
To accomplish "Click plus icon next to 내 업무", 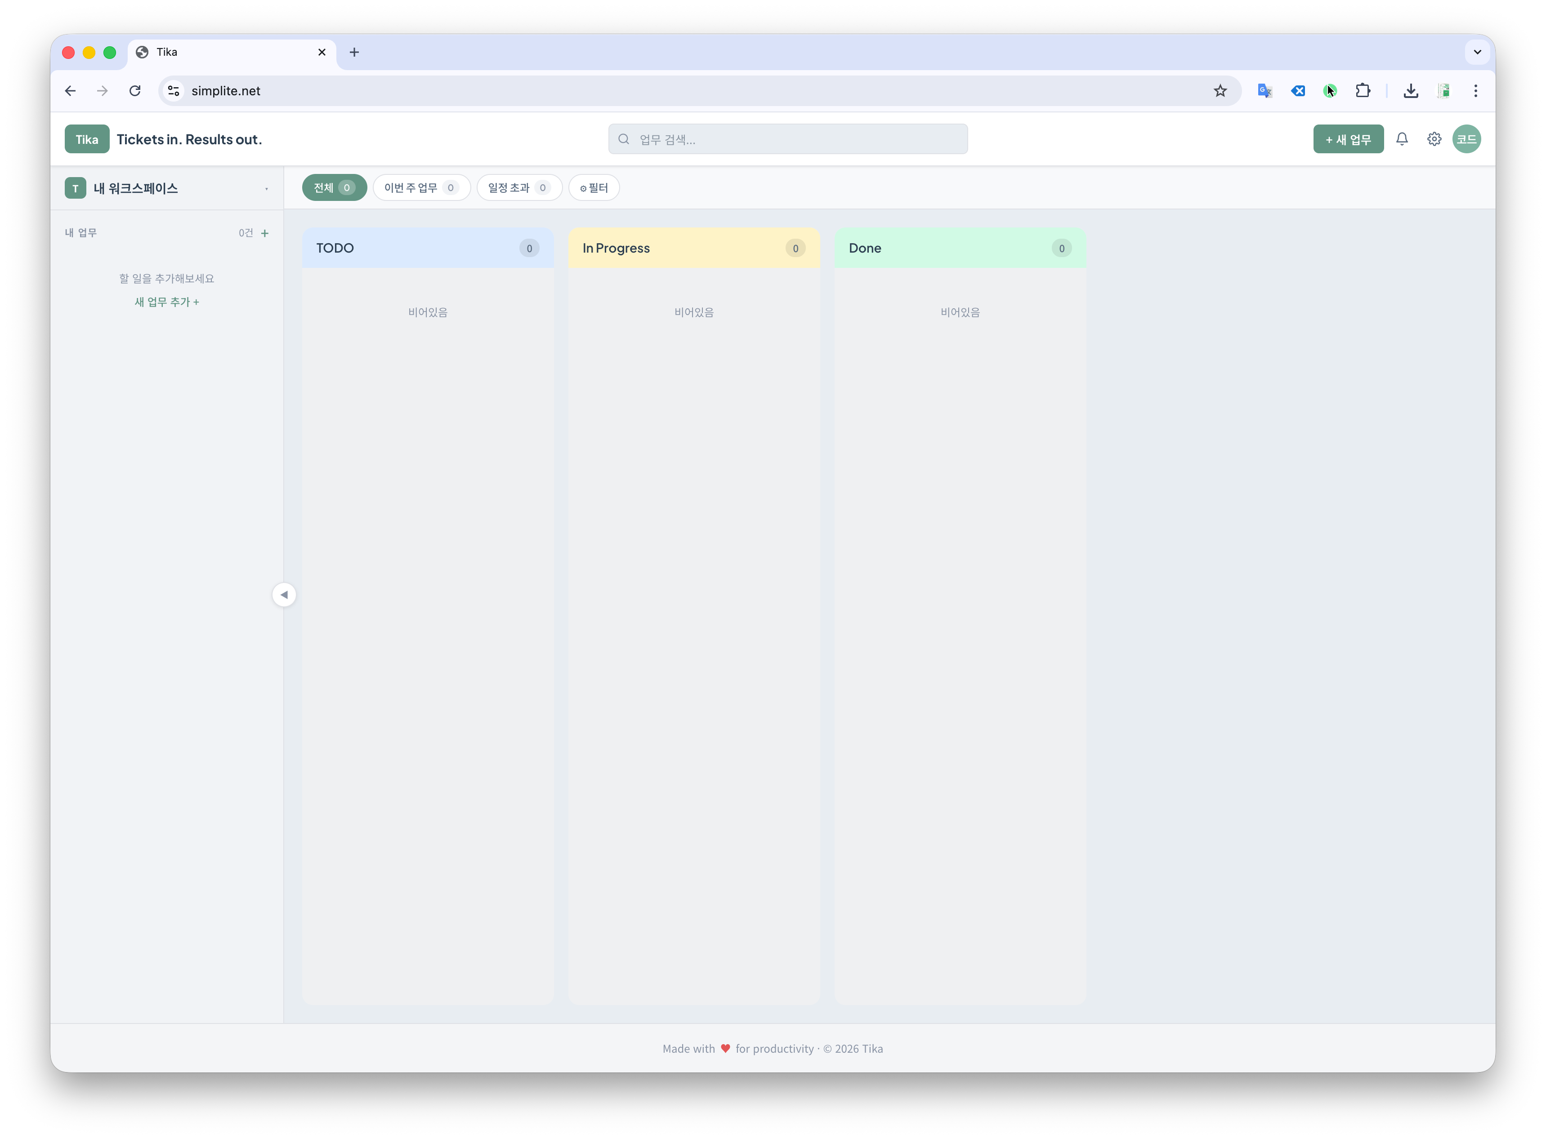I will pyautogui.click(x=265, y=233).
